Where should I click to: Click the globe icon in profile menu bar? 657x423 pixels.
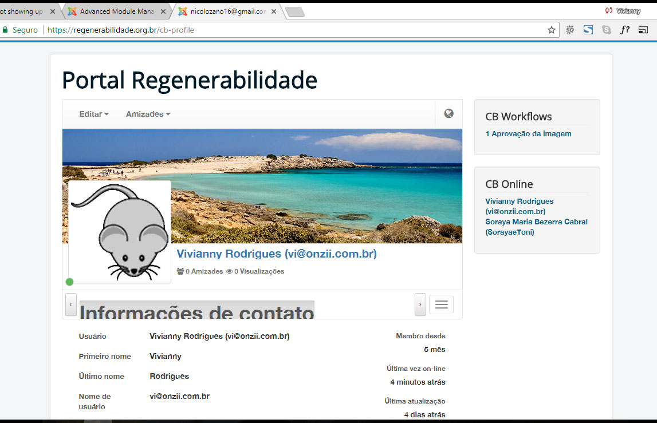coord(449,113)
